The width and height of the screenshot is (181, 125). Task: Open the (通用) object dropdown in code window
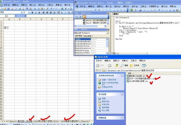pos(146,14)
